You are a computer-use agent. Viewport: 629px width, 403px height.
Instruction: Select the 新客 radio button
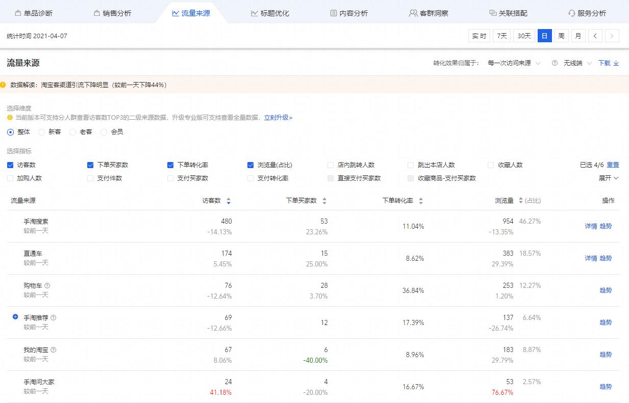point(42,132)
